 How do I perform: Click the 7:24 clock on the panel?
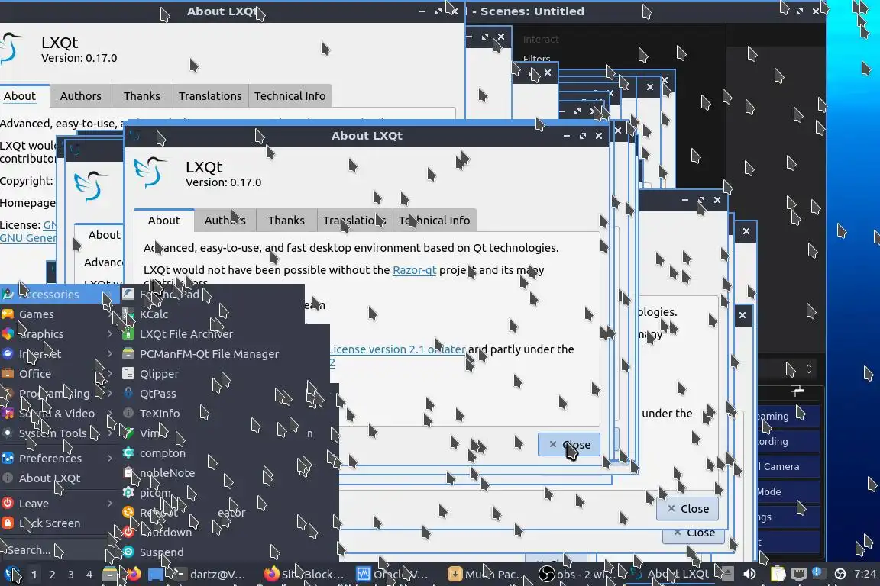864,575
